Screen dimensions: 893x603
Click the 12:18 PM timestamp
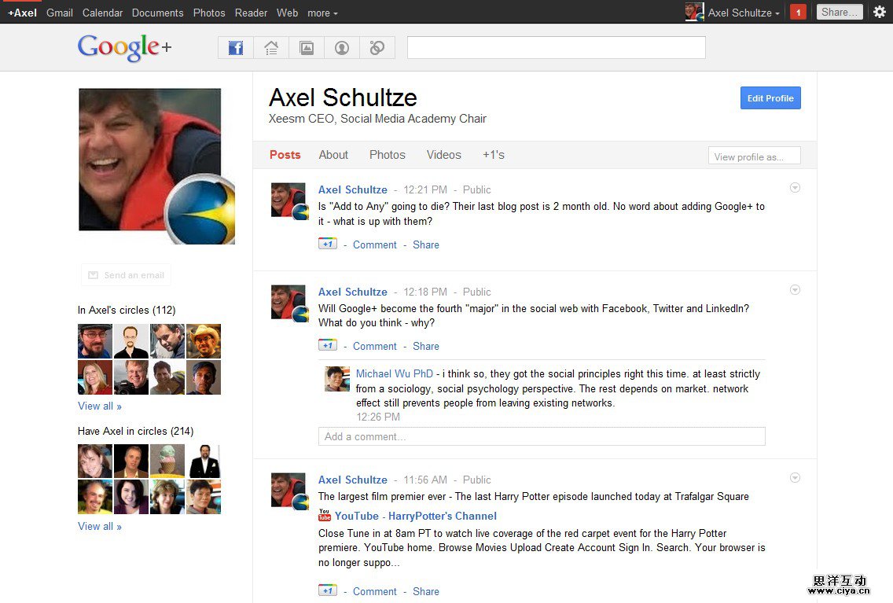pyautogui.click(x=425, y=292)
